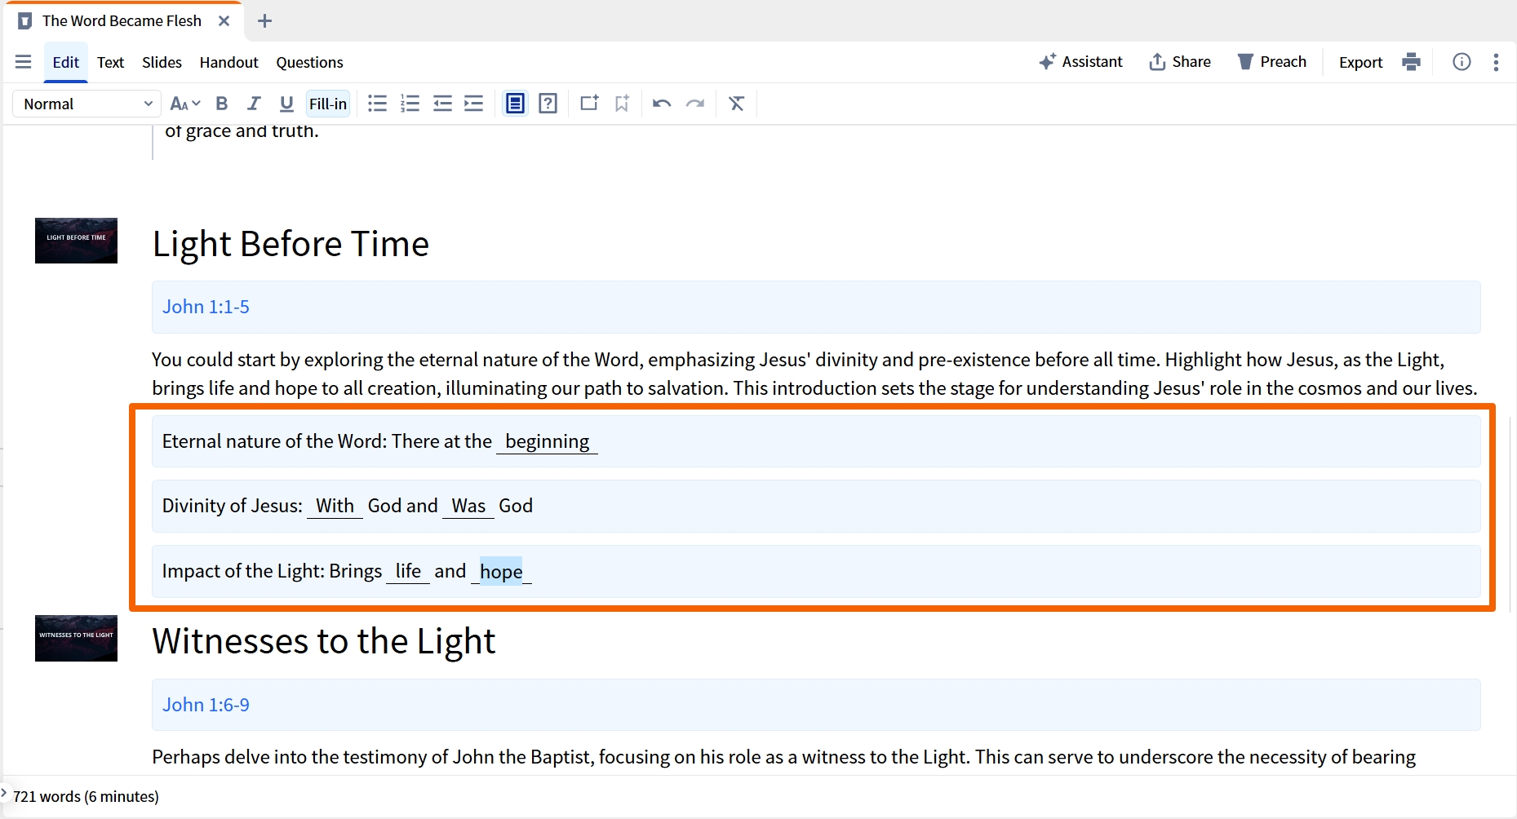
Task: Close The Word Became Flesh tab
Action: 224,21
